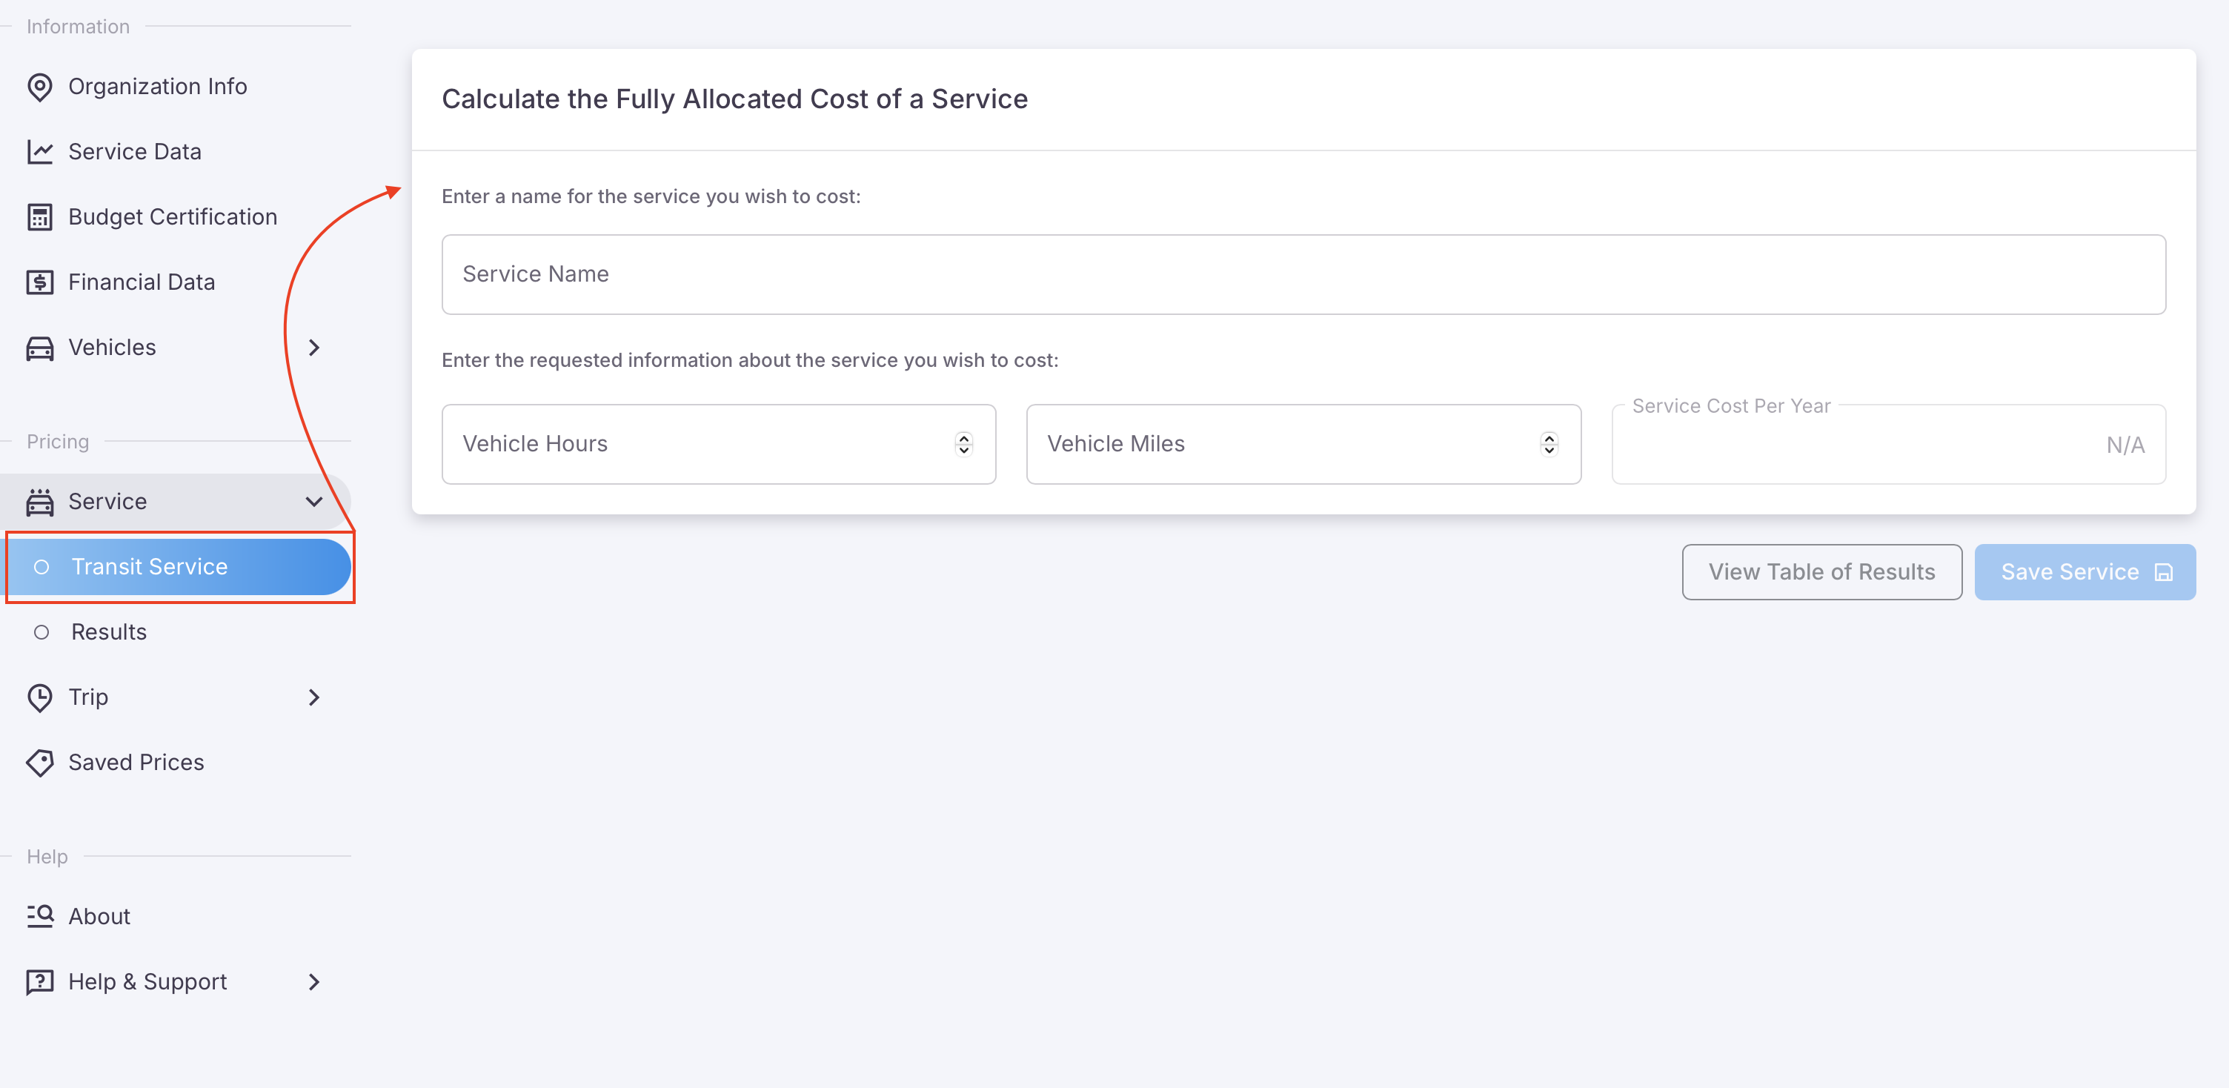Expand the Trip submenu chevron
Screen dimensions: 2229x1088
[314, 697]
